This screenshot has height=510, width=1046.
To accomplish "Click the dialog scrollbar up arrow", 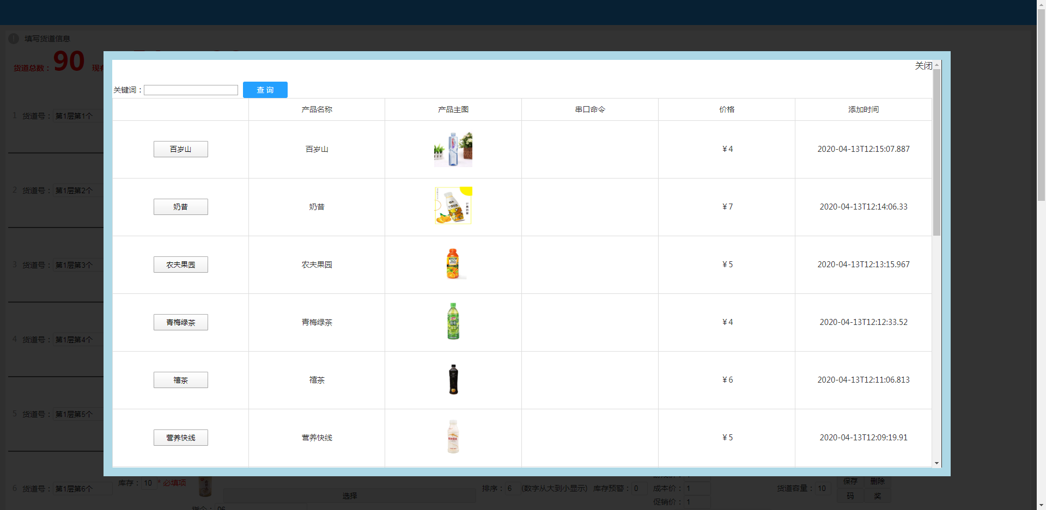I will tap(936, 65).
